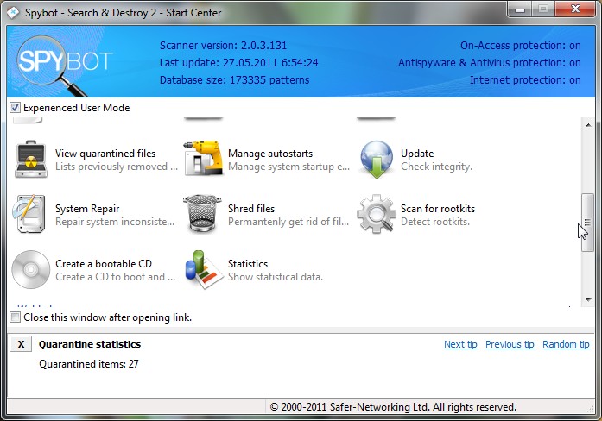Click the Update label text
The height and width of the screenshot is (421, 602).
click(417, 154)
